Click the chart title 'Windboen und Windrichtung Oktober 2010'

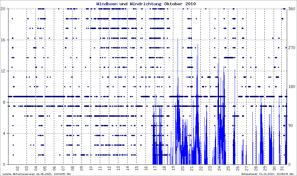(146, 4)
